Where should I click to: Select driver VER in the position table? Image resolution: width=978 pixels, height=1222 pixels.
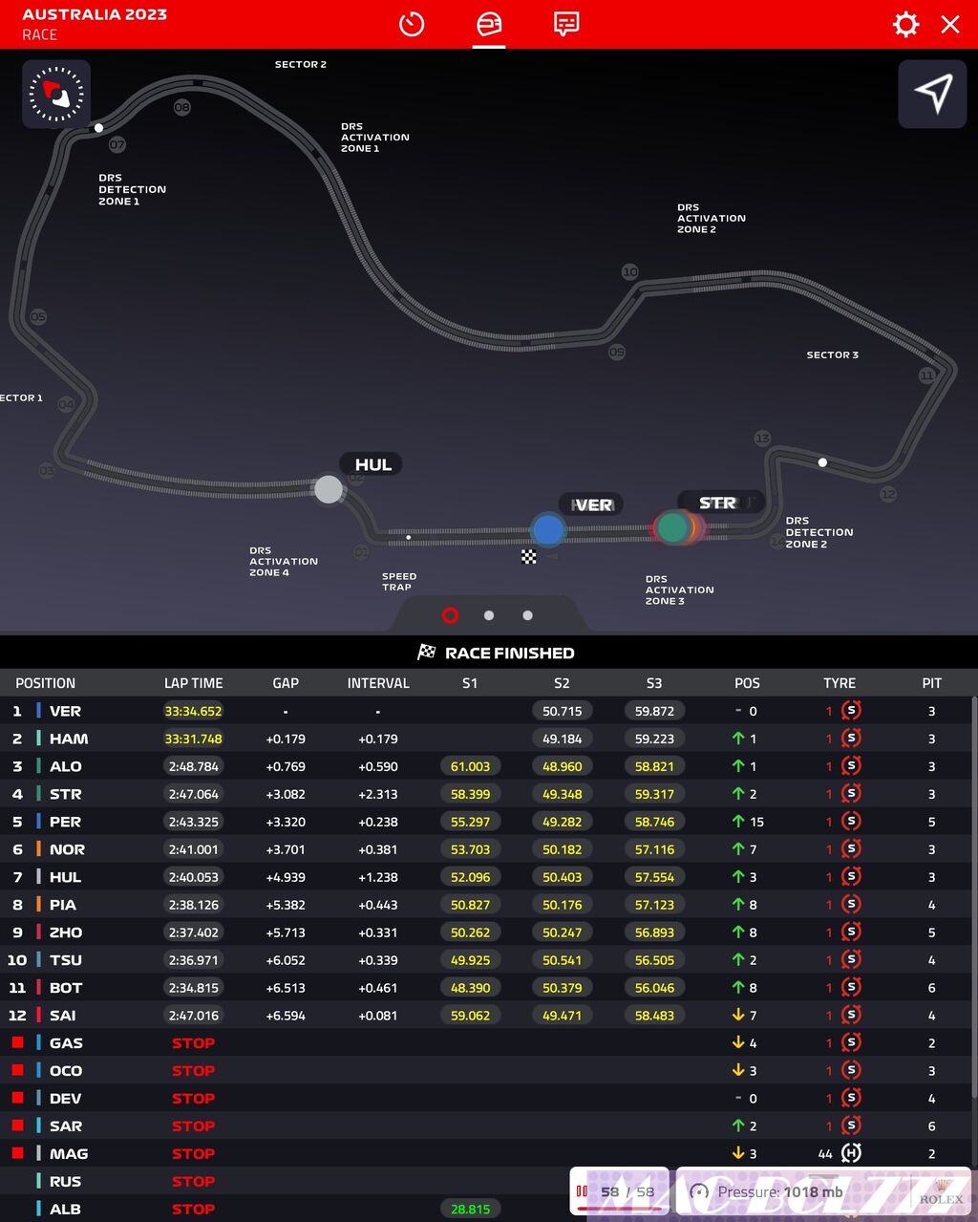click(65, 711)
